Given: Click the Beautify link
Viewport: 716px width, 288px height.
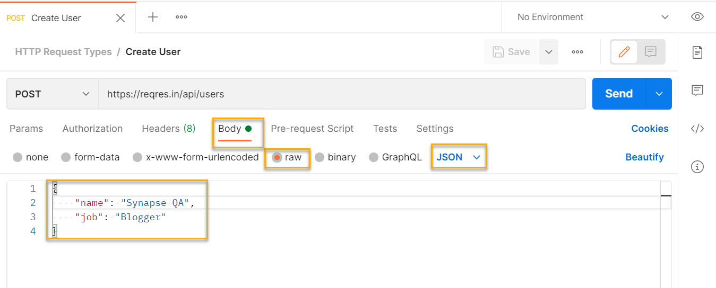Looking at the screenshot, I should 644,157.
